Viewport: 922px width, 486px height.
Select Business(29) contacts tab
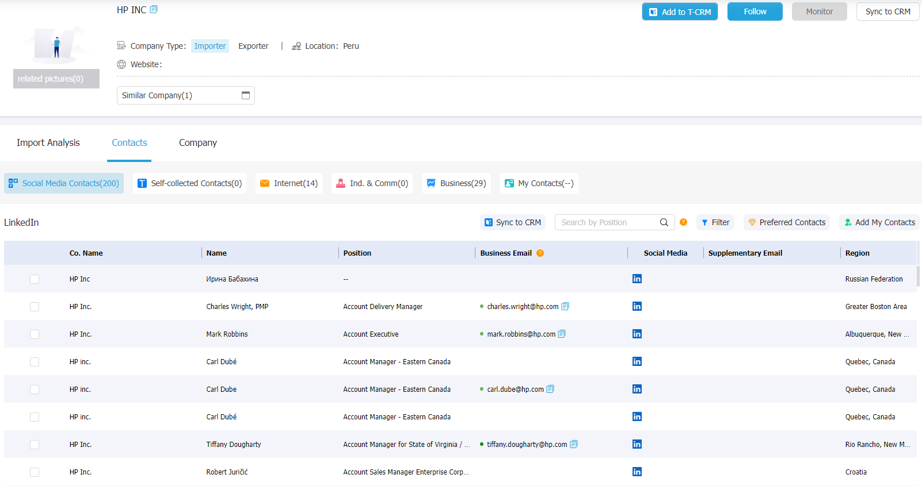pos(456,183)
